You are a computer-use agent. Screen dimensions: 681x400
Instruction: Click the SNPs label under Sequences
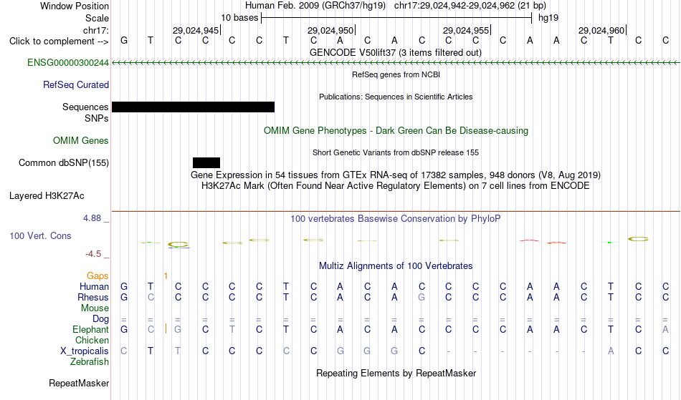tap(97, 118)
